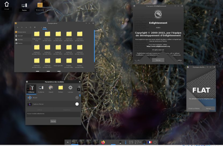
Task: Close module settings with Fermer button
Action: (53, 121)
